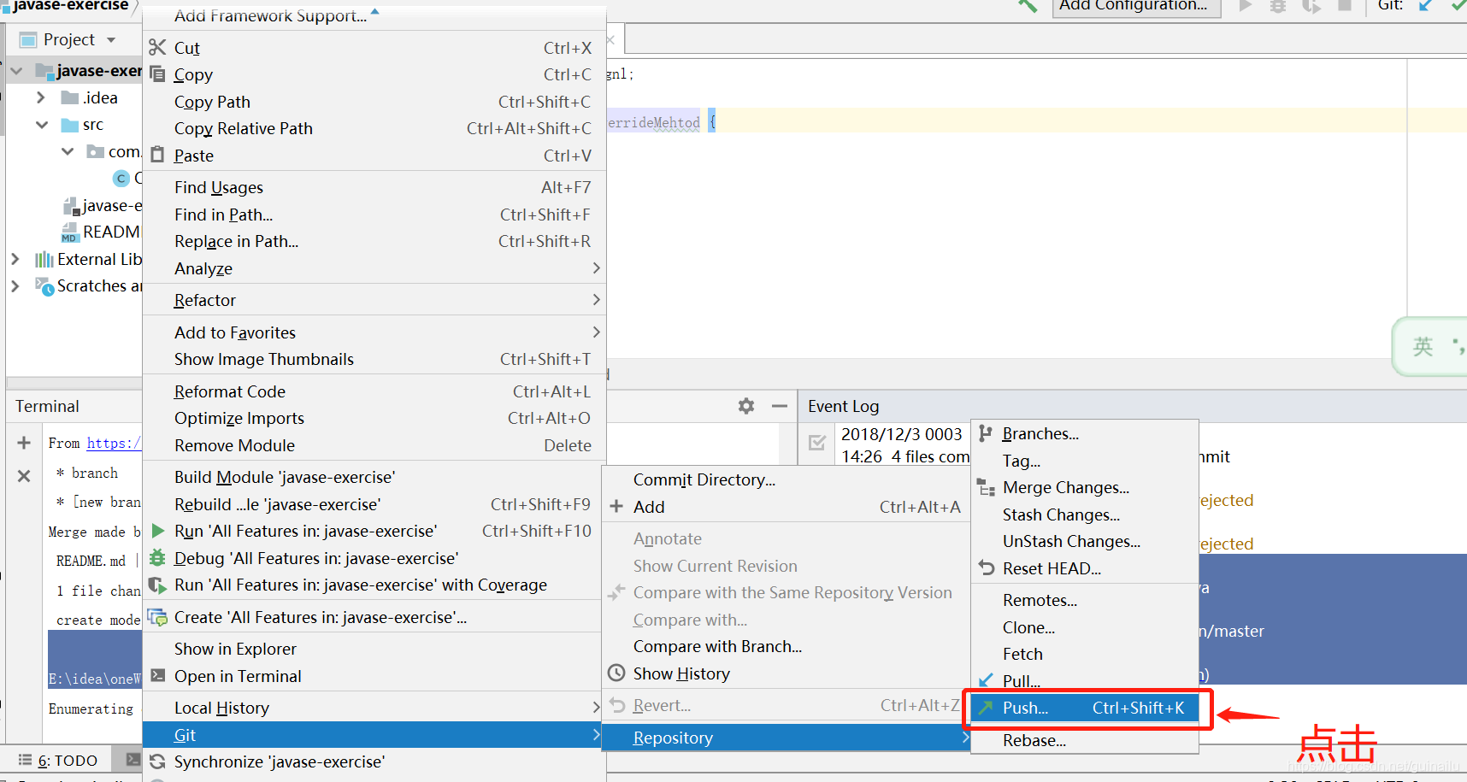Click the Branches icon in Repository submenu
This screenshot has width=1467, height=782.
pyautogui.click(x=986, y=433)
